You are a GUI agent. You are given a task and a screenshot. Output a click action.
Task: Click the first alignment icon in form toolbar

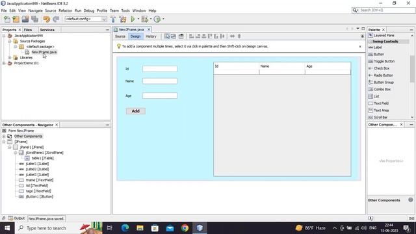(191, 36)
